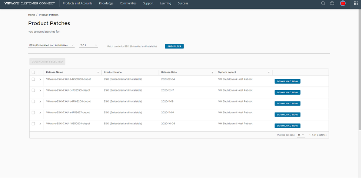Select checkbox for ESXi-7.0U1a-17119627 patch
Screen dimensions: 362x178
pyautogui.click(x=33, y=112)
